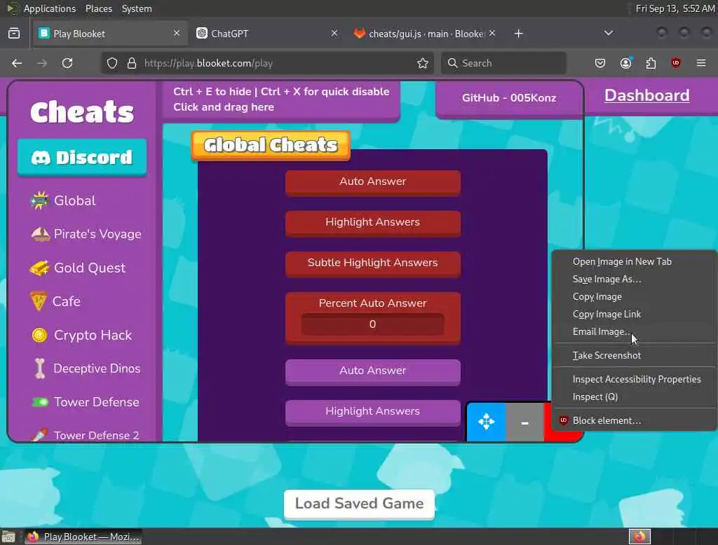Screen dimensions: 718x545
Task: Click the Discord button
Action: (x=83, y=158)
